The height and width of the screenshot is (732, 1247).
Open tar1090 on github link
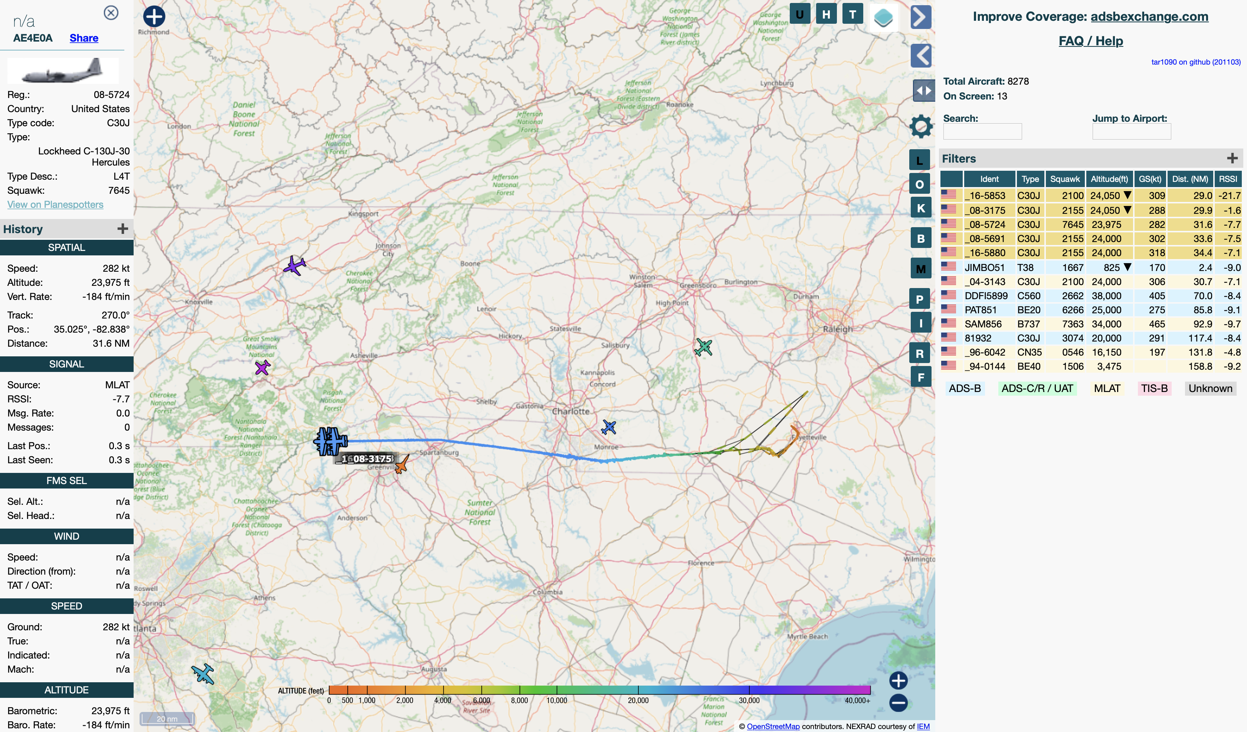(1195, 62)
